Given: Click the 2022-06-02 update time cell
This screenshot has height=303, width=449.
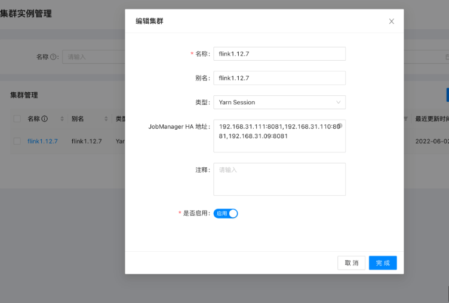Looking at the screenshot, I should point(432,141).
